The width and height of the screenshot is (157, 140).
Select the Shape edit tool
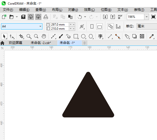tap(12, 36)
